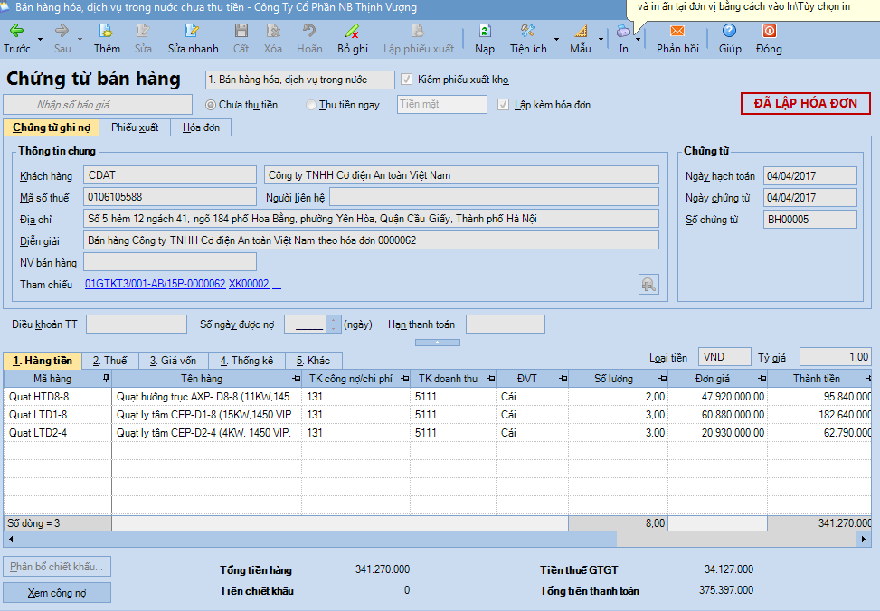Collapse the general info panel arrow

point(437,343)
